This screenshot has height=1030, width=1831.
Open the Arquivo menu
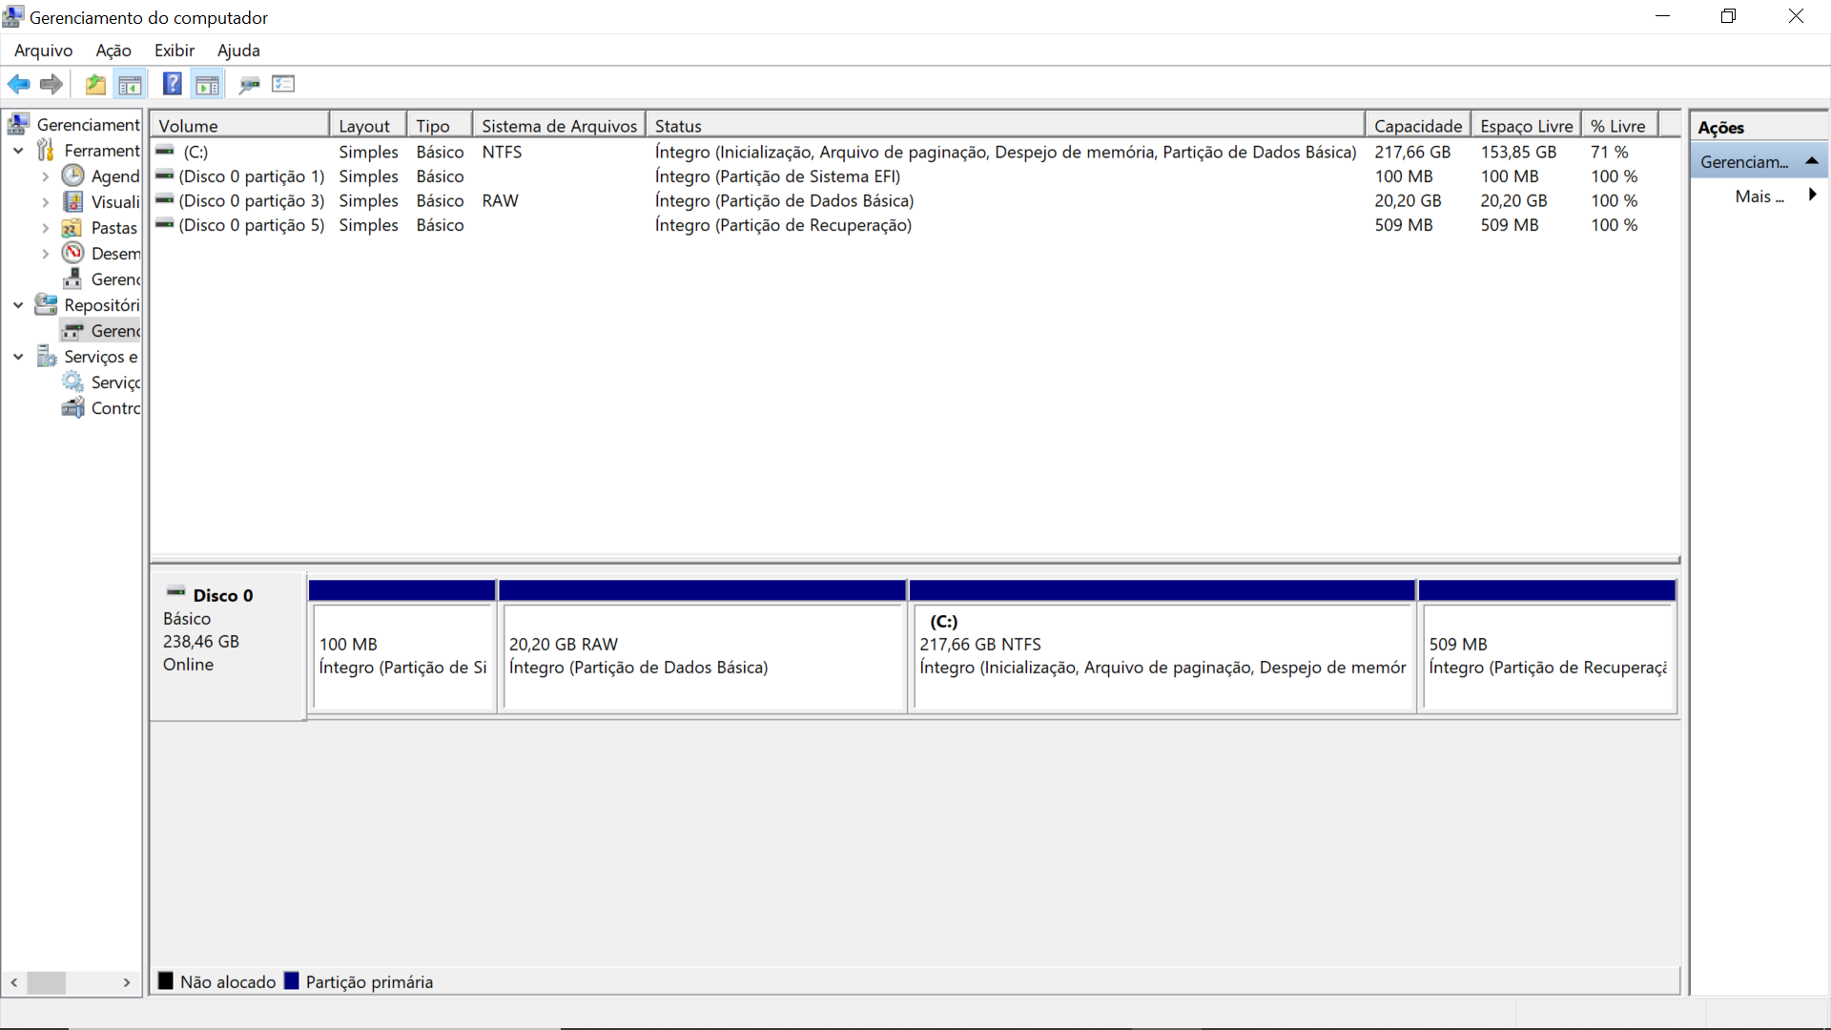pyautogui.click(x=44, y=51)
